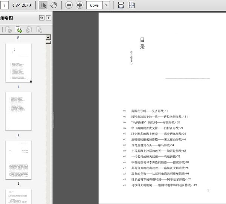226x204 pixels.
Task: Activate the Select tool cursor icon
Action: click(43, 5)
